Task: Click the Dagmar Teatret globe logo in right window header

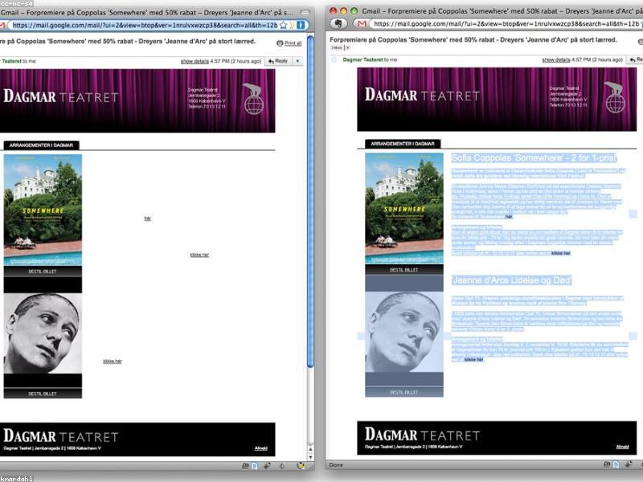Action: coord(615,97)
